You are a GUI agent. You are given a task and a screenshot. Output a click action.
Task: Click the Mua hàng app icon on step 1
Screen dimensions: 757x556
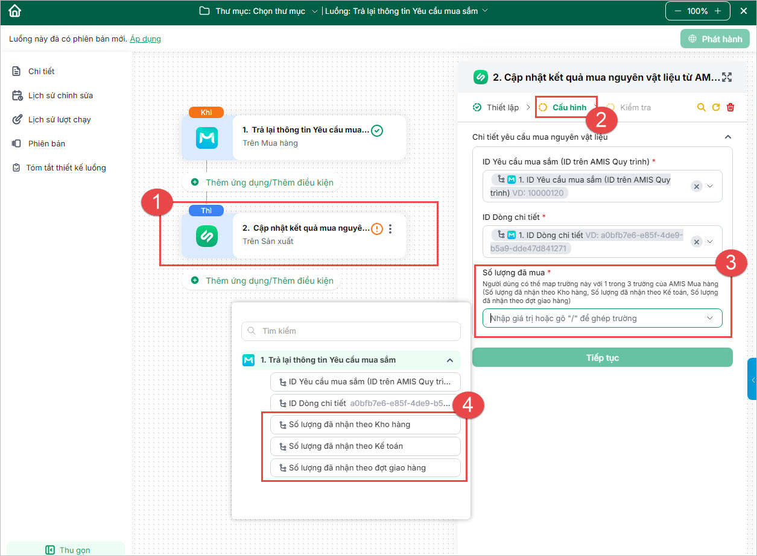(207, 138)
